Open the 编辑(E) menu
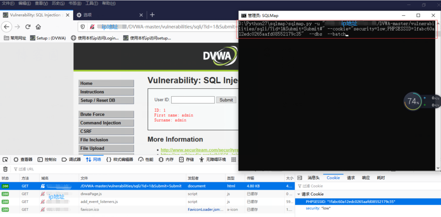The height and width of the screenshot is (217, 441). point(25,3)
